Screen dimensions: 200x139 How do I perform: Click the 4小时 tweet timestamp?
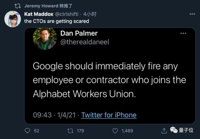pos(90,14)
